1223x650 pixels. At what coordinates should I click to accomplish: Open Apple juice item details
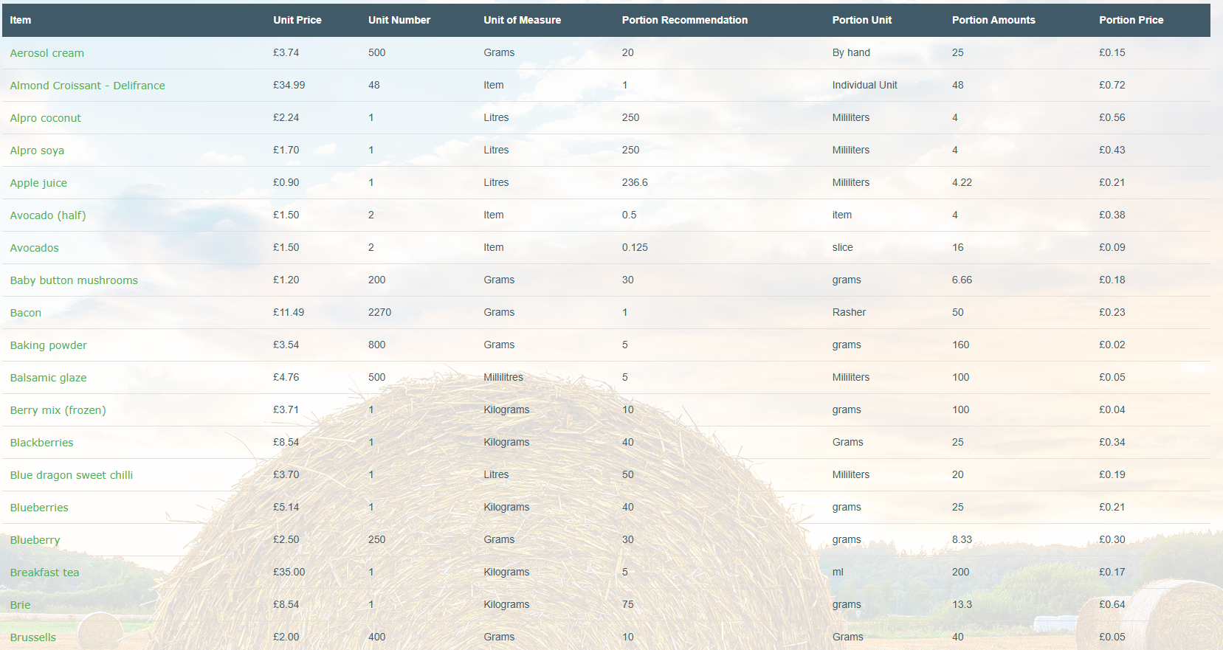[x=38, y=183]
